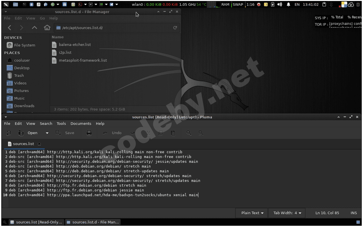The height and width of the screenshot is (226, 362).
Task: Reload the folder in File Manager
Action: click(175, 28)
